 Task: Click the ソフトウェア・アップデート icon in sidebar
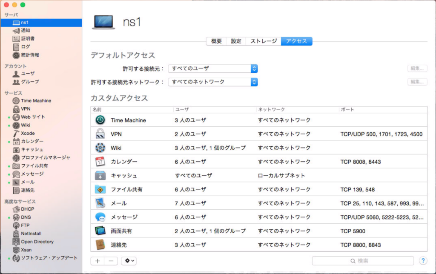(16, 258)
